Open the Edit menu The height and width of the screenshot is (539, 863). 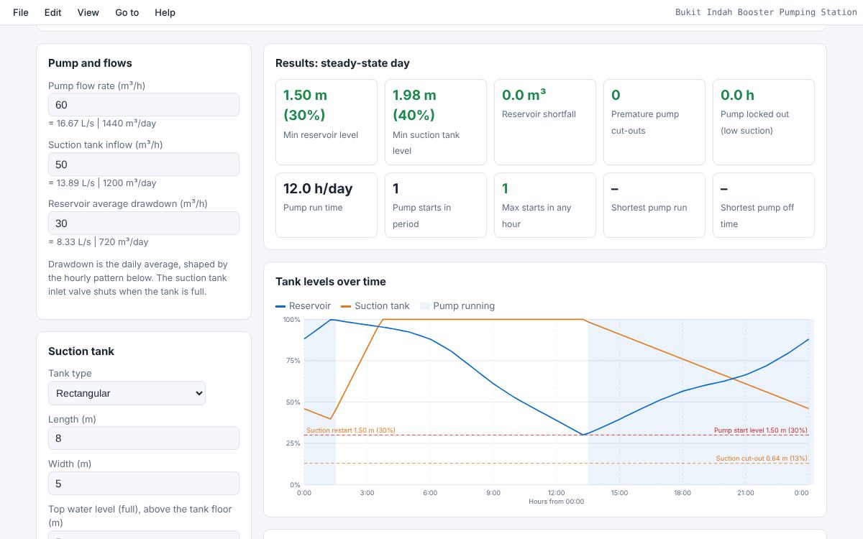52,12
